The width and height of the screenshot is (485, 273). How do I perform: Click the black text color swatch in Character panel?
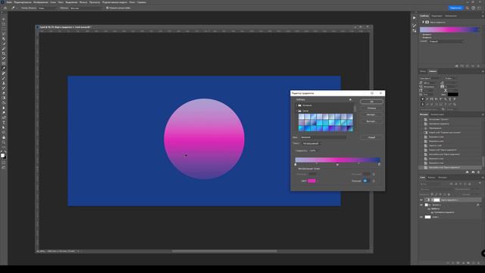(x=453, y=94)
